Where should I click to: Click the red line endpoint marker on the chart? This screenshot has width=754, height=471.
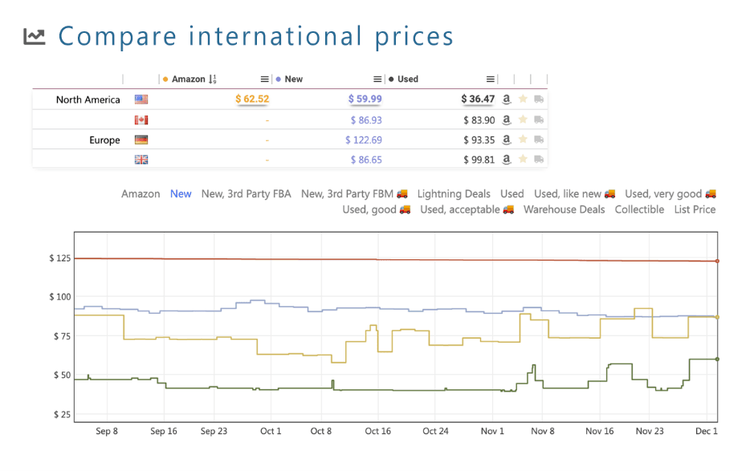[717, 261]
